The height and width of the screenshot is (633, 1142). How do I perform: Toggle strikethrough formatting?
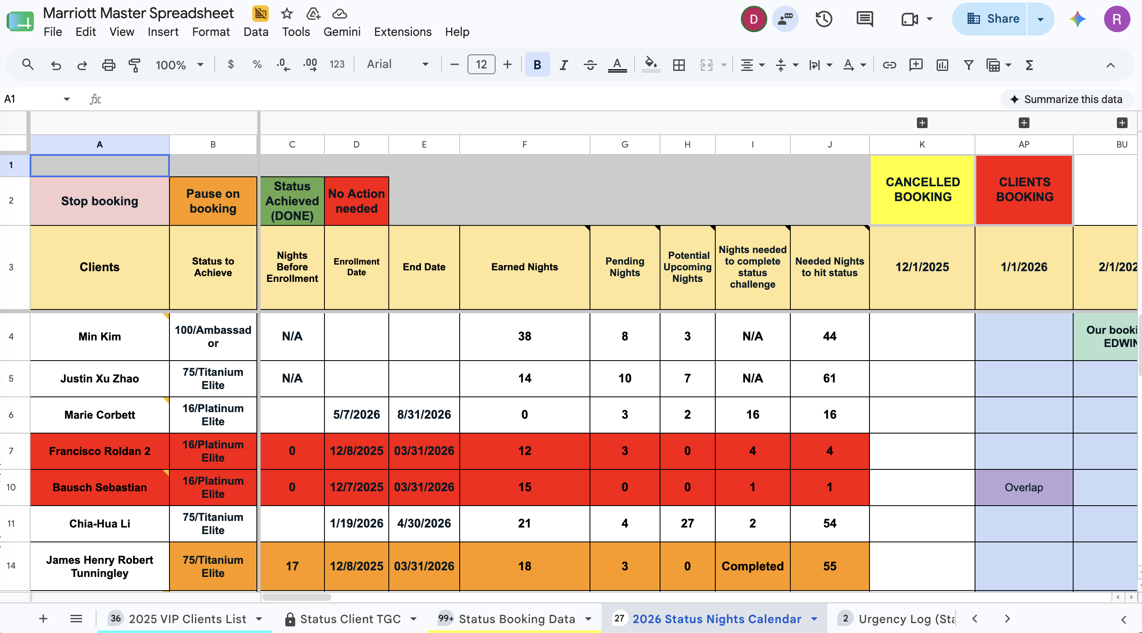point(590,65)
